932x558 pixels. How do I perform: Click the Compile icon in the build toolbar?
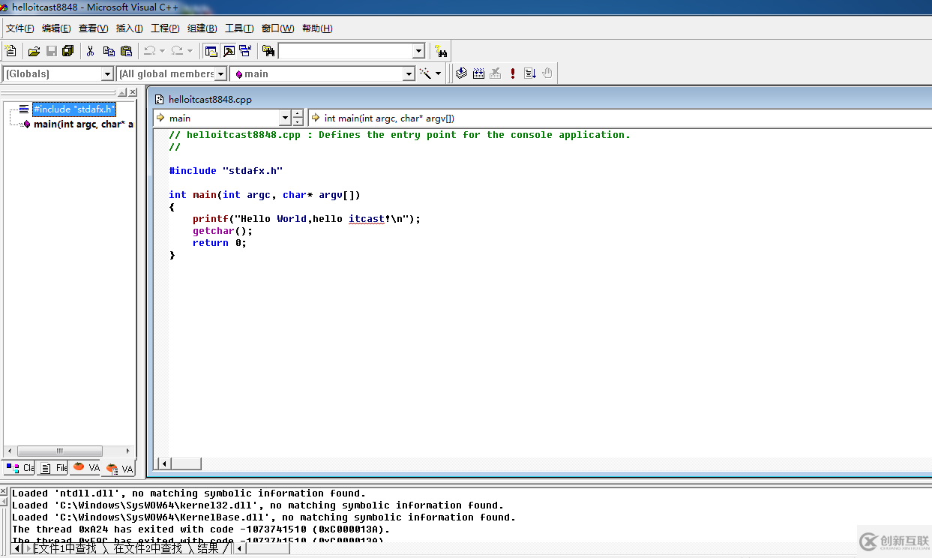coord(461,73)
